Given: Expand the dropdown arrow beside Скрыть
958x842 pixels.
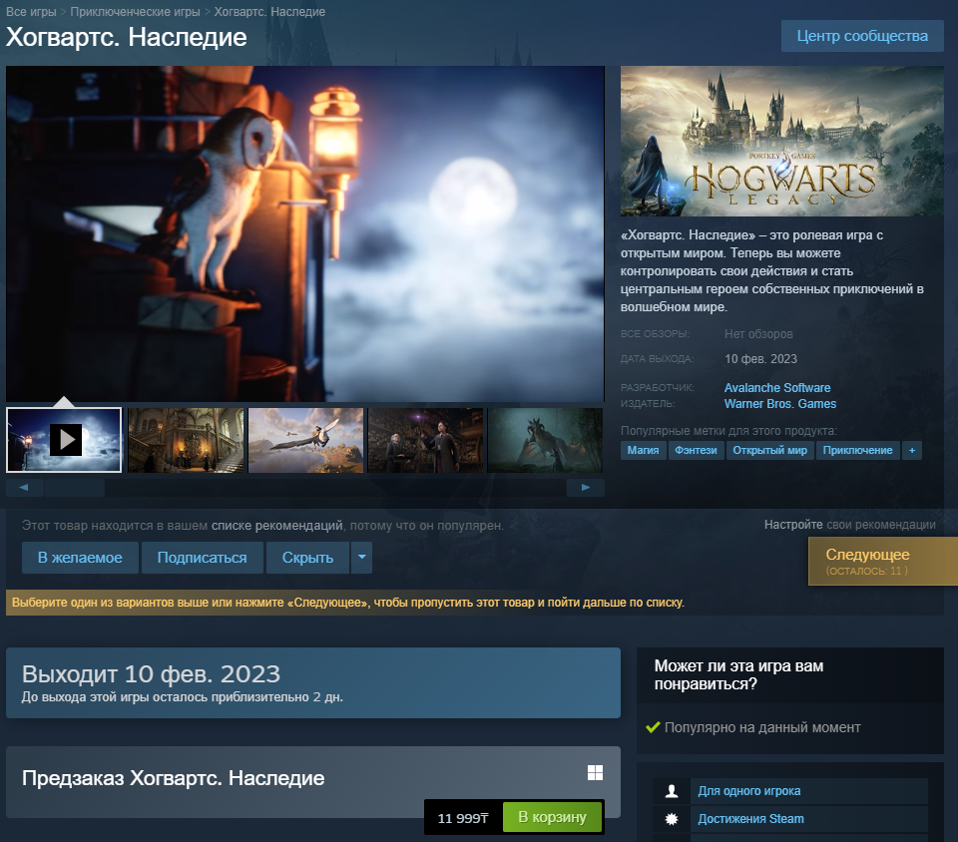Looking at the screenshot, I should pos(361,558).
